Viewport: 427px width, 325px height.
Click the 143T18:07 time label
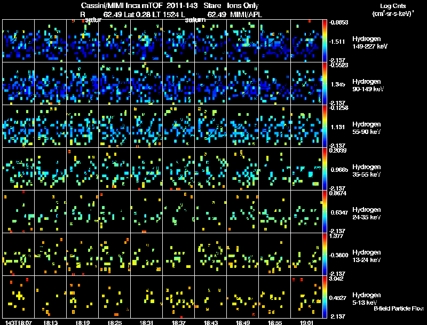click(x=19, y=322)
